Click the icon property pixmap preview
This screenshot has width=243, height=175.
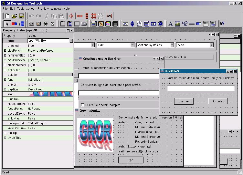tap(51, 94)
